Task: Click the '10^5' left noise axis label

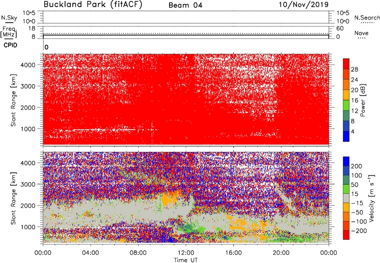Action: tap(29, 13)
